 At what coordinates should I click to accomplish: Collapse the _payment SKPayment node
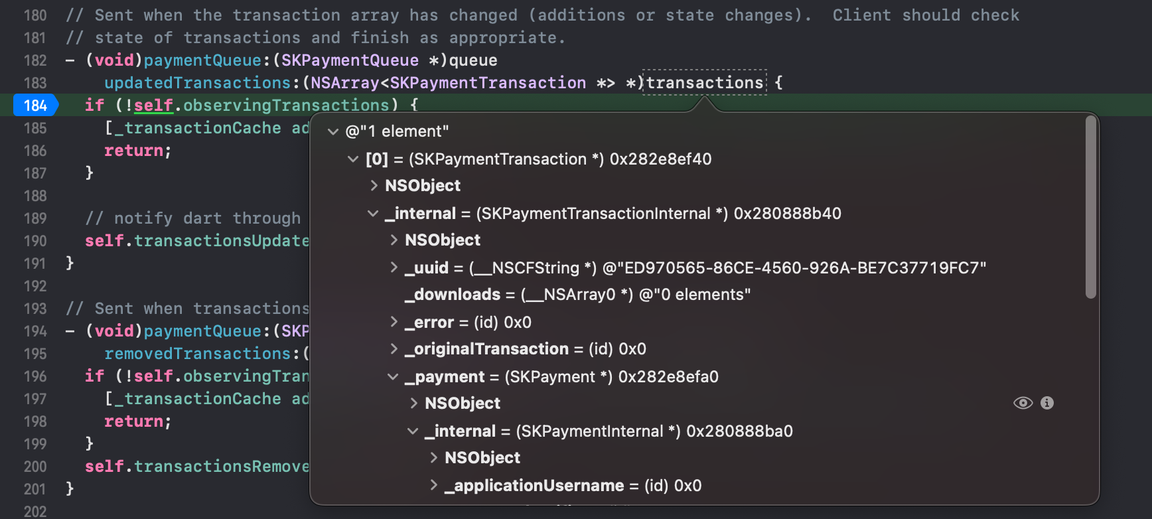tap(394, 376)
